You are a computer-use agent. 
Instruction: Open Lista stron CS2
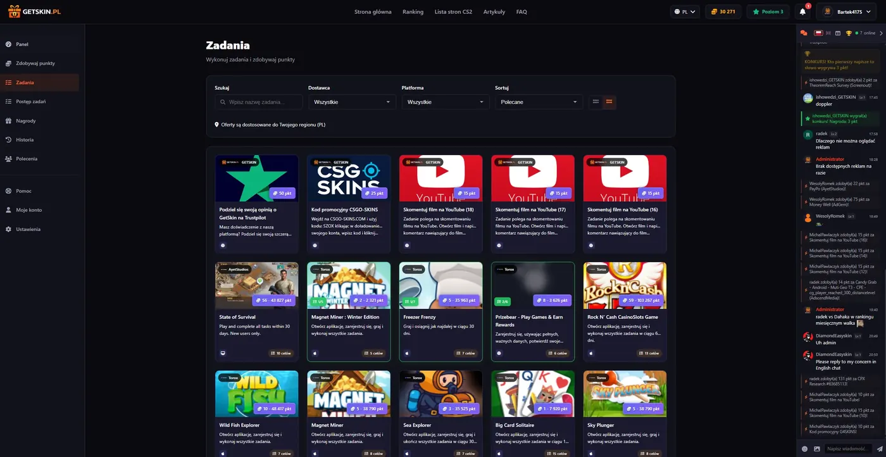pos(453,11)
